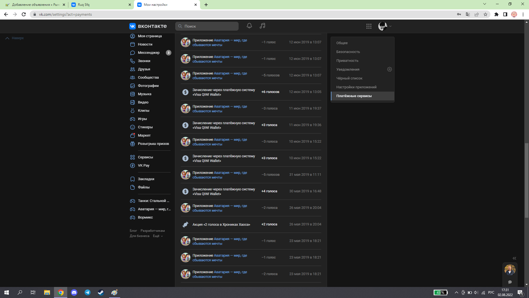
Task: Click the Файлы document icon
Action: (x=133, y=187)
